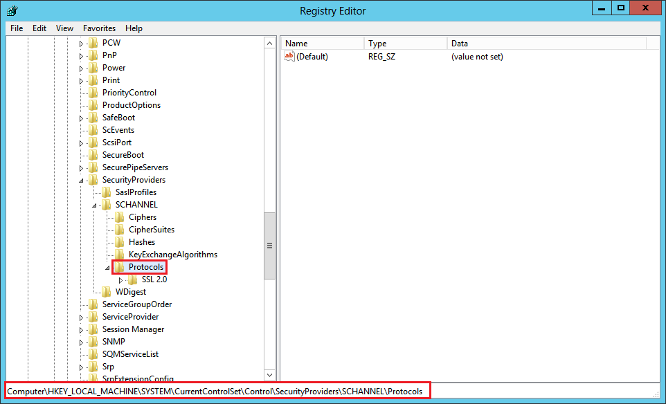Select the Protocols folder icon
The image size is (666, 404).
[119, 266]
